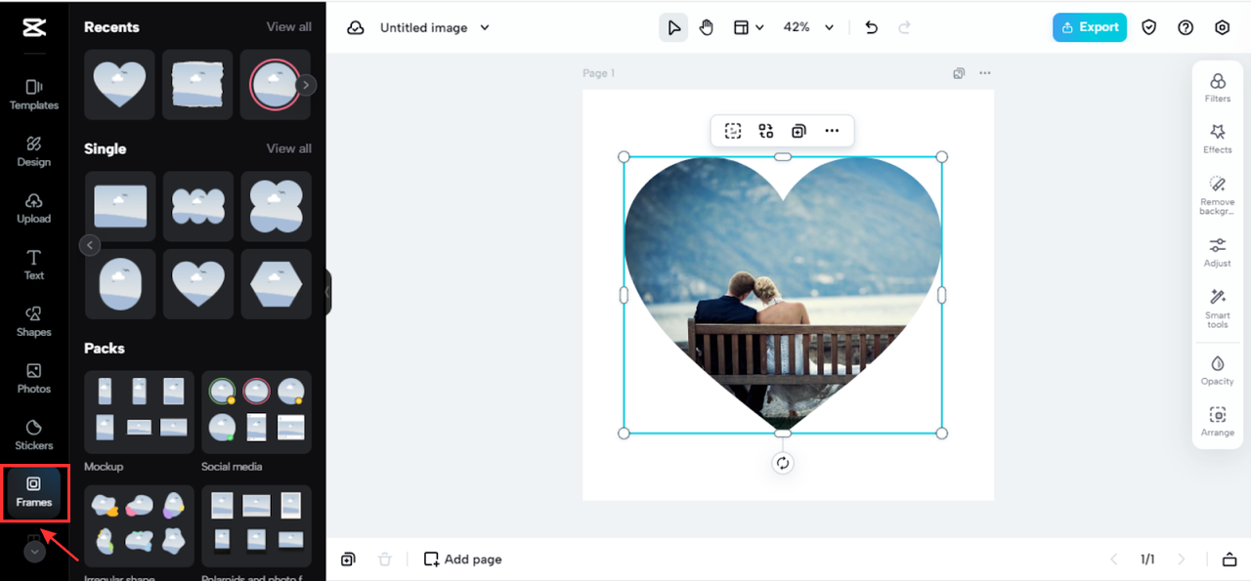Open Page 1 more options menu
Screen dimensions: 1251x581
pos(985,73)
